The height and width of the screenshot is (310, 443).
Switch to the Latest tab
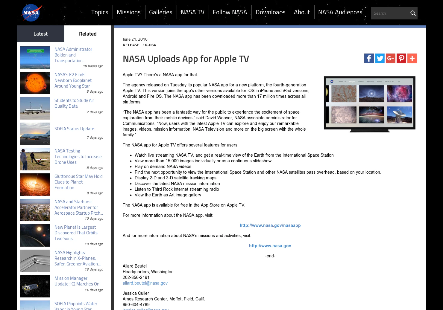(x=41, y=34)
